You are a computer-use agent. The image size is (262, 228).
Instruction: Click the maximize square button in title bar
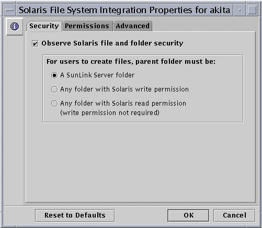tap(252, 10)
